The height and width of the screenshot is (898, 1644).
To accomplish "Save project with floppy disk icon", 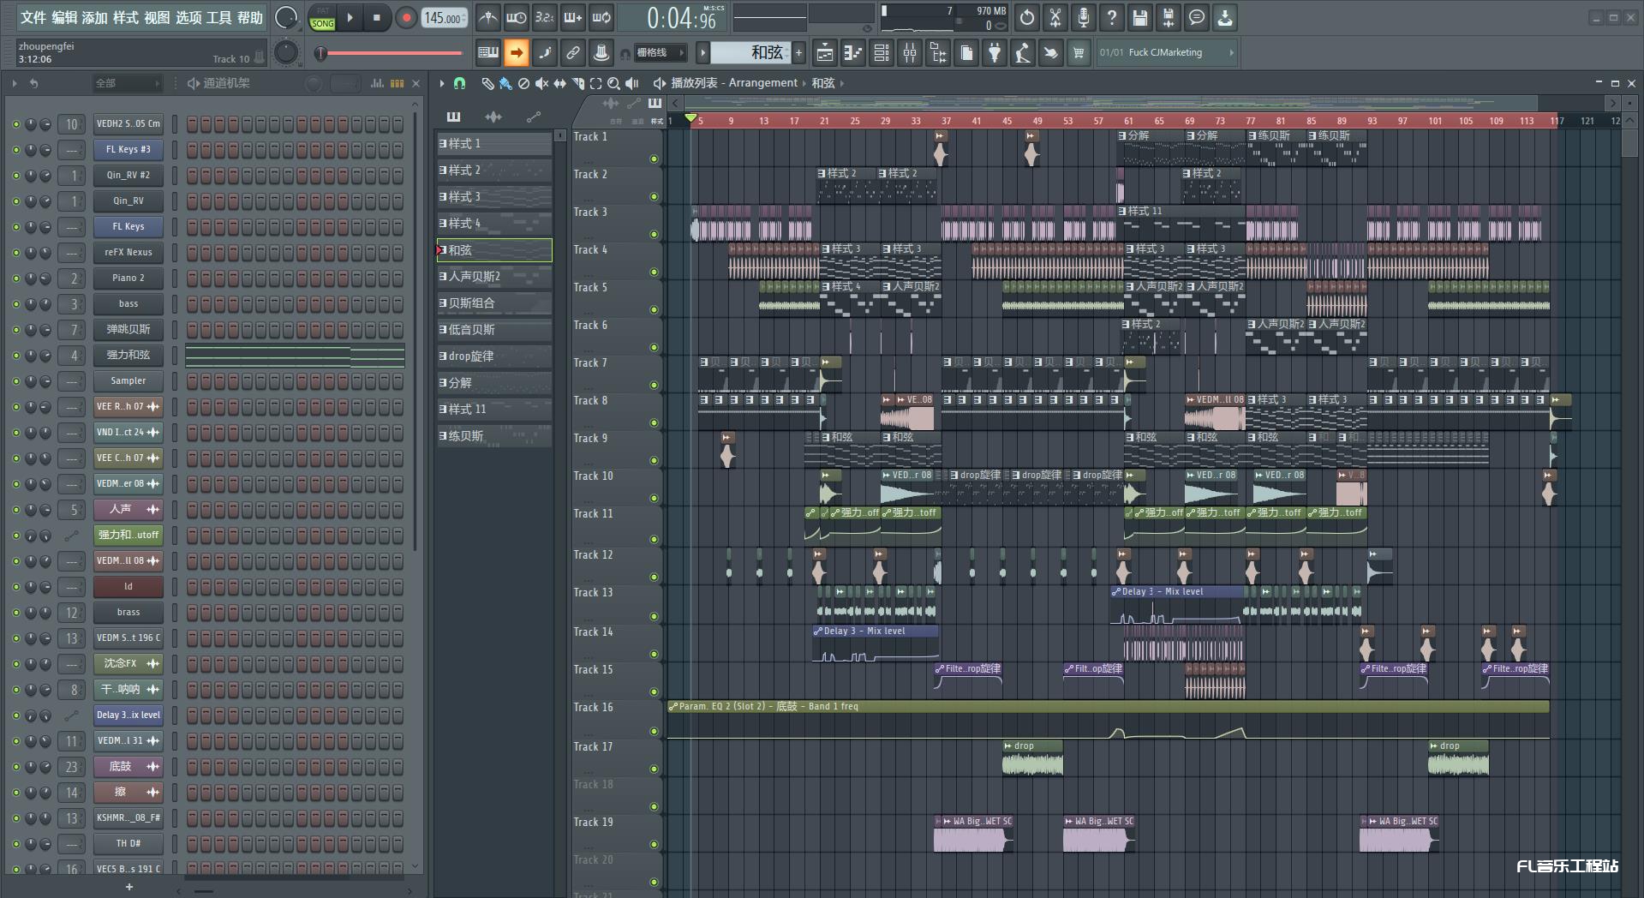I will [1140, 17].
